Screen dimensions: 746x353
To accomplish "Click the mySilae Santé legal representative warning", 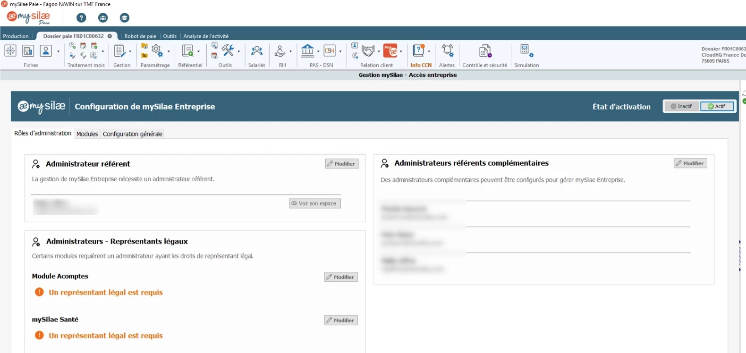I will pos(99,336).
